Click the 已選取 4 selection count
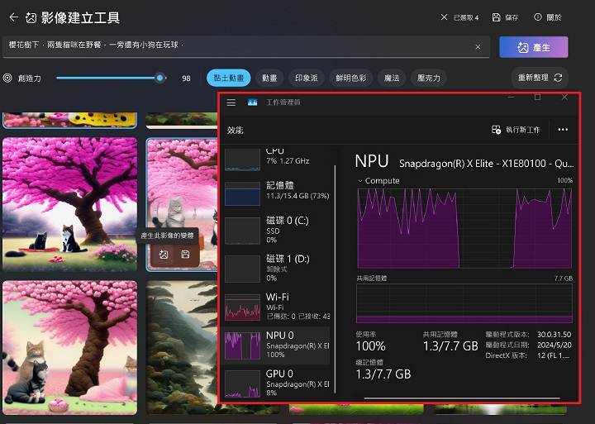This screenshot has width=595, height=424. [x=466, y=17]
